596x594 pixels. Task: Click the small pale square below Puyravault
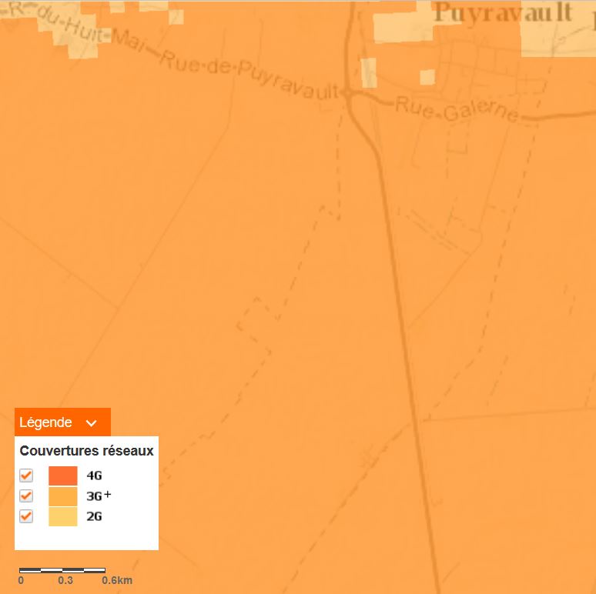[x=427, y=77]
